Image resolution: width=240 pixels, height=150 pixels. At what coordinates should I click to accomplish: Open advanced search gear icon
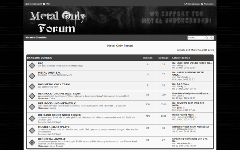[212, 38]
